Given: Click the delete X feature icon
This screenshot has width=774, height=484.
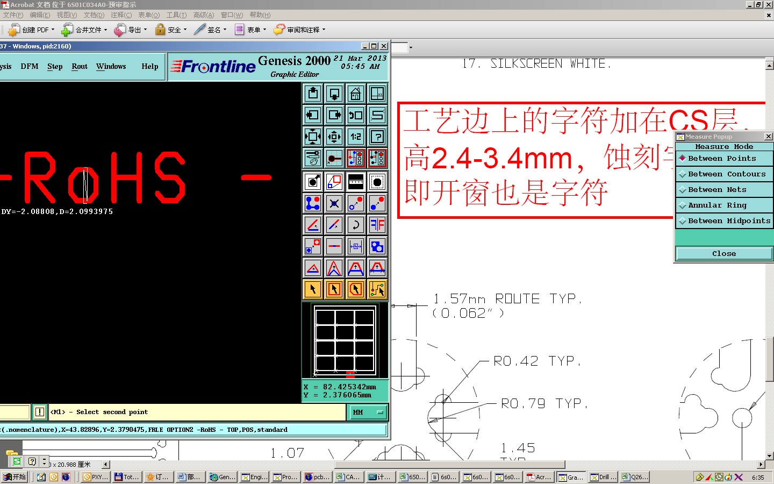Looking at the screenshot, I should [334, 203].
